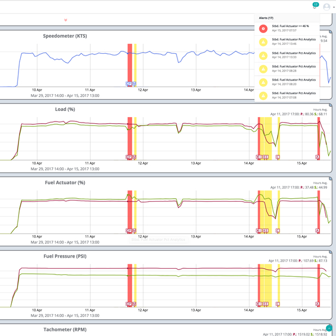Open the red critical alert Fuel Actuator >= 46 %
336x336 pixels.
263,28
